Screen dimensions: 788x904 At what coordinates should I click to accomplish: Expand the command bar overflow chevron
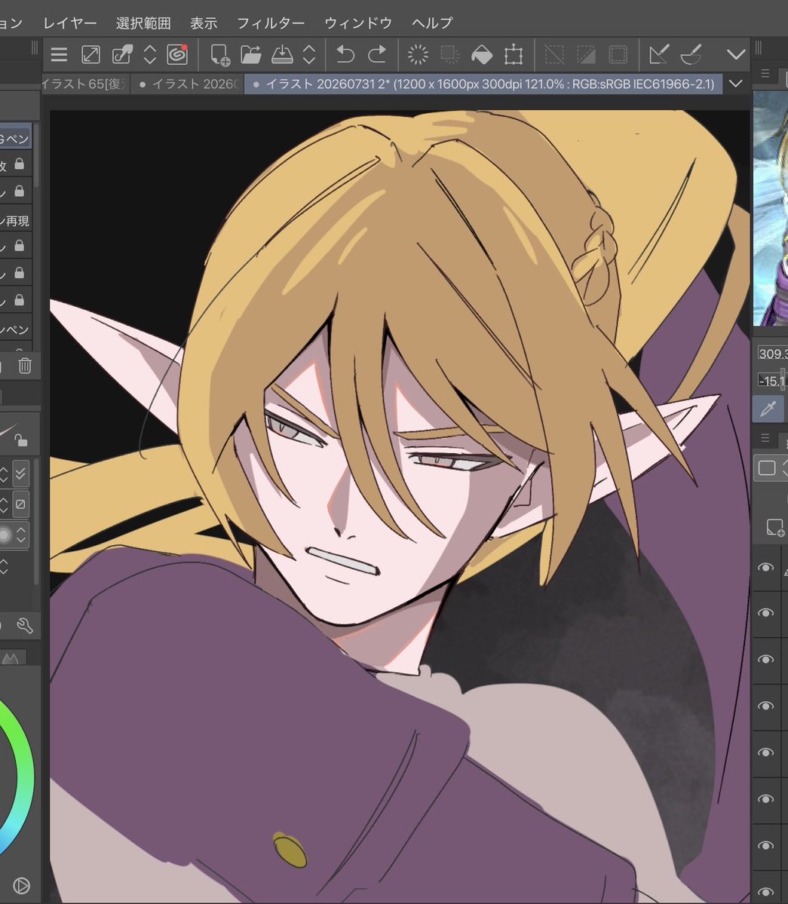pyautogui.click(x=735, y=55)
